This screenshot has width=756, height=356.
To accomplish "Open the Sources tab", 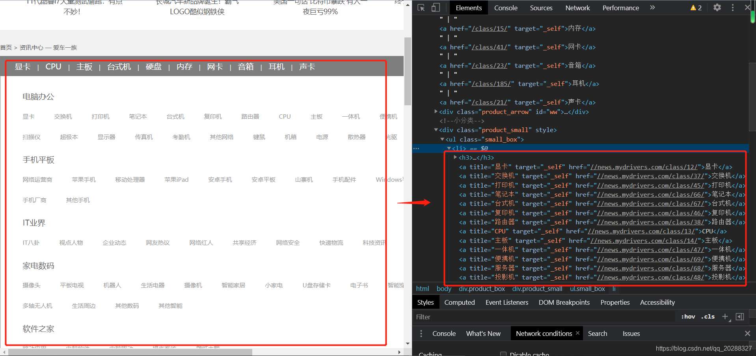I will tap(541, 8).
